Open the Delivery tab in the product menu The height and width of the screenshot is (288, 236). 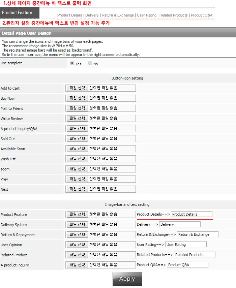tap(92, 15)
